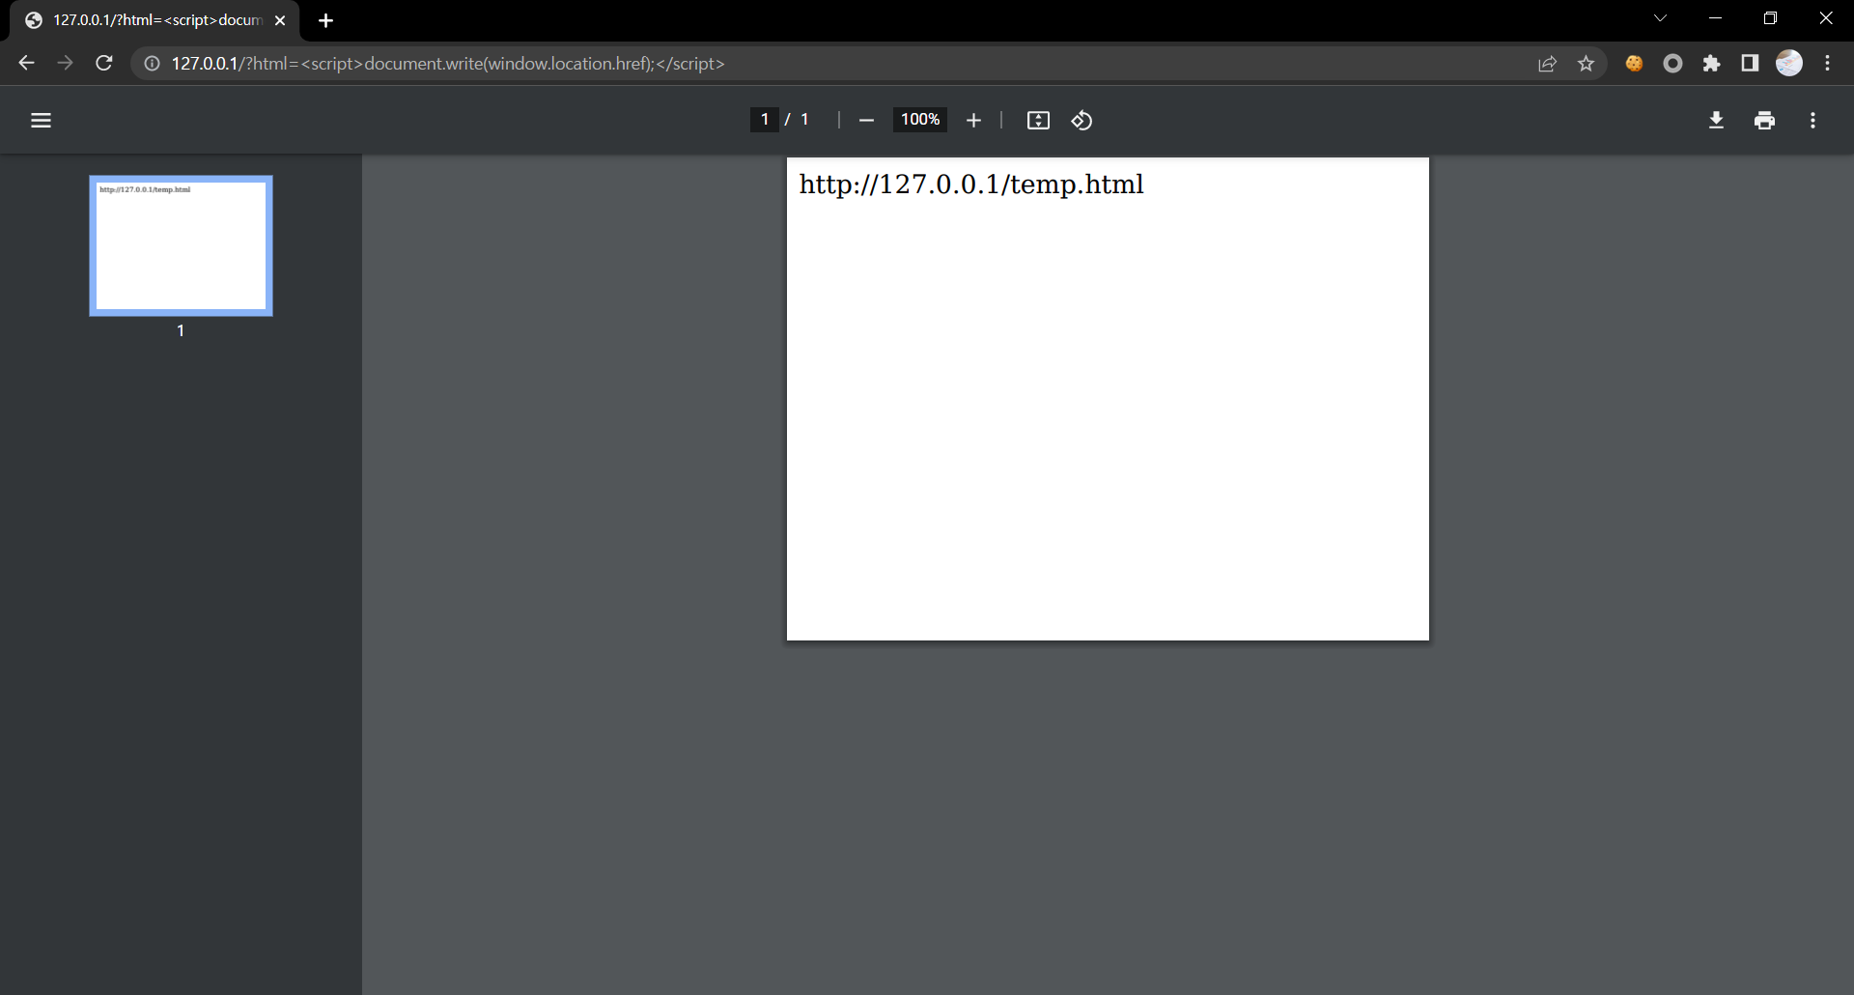The height and width of the screenshot is (995, 1854).
Task: Click the page number input field
Action: click(764, 119)
